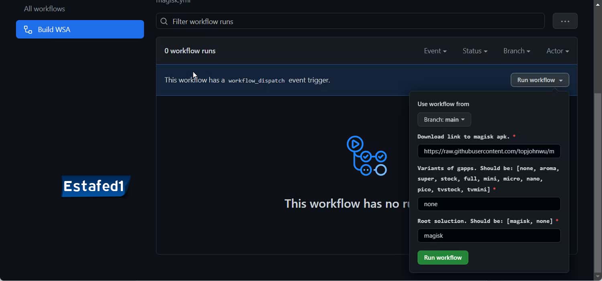Screen dimensions: 602x281
Task: Open the three-dots options menu
Action: (565, 21)
